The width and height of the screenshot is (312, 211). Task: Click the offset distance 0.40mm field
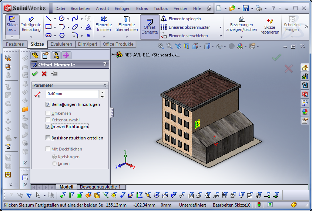[72, 94]
